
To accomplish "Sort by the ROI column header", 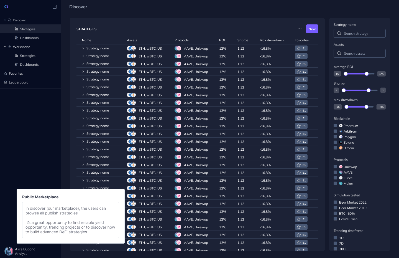I will click(x=222, y=40).
